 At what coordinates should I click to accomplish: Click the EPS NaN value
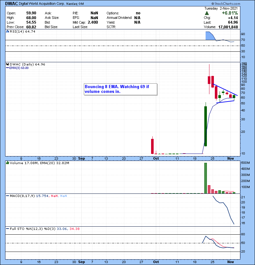[94, 18]
